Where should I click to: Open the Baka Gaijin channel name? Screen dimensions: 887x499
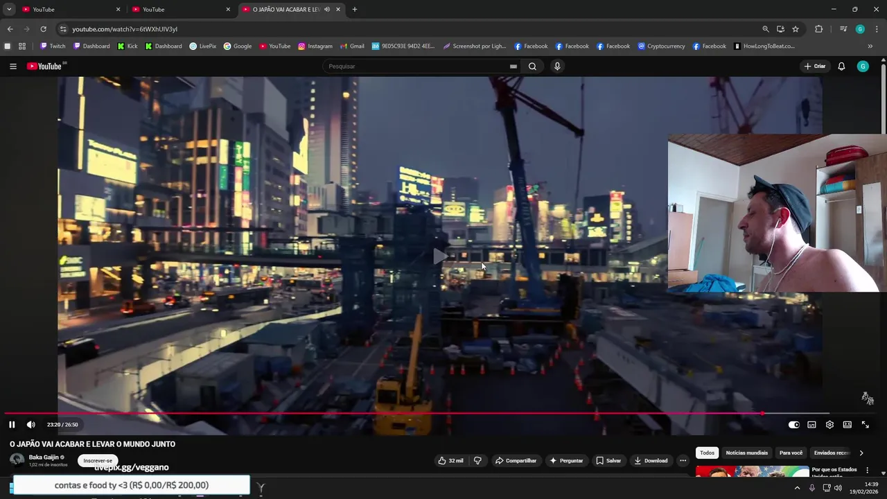(44, 457)
